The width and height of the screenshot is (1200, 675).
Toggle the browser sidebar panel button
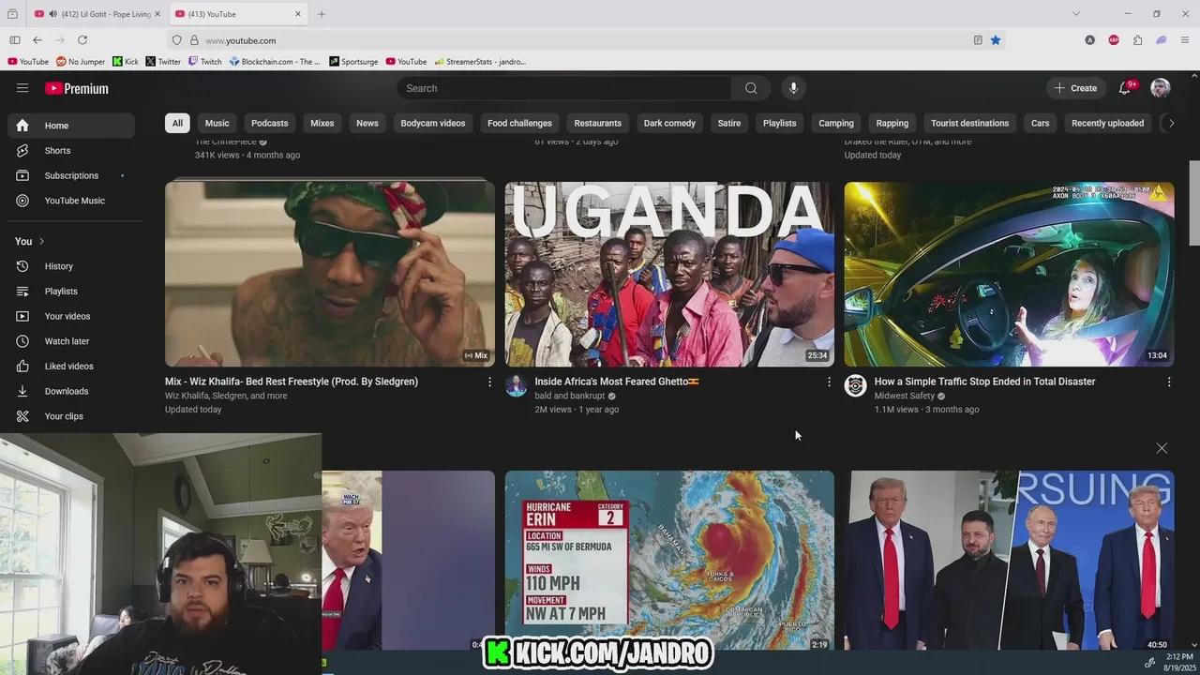(x=14, y=40)
